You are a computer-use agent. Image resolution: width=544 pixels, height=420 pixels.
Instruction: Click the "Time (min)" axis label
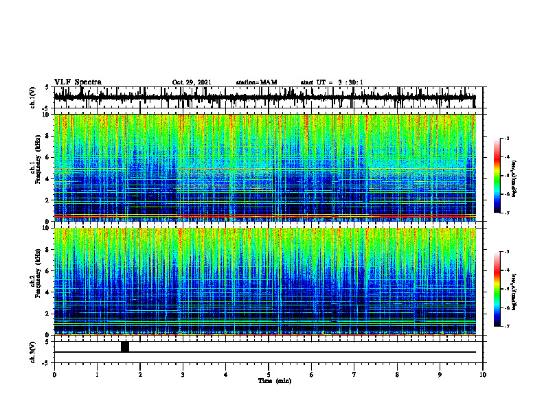(275, 381)
